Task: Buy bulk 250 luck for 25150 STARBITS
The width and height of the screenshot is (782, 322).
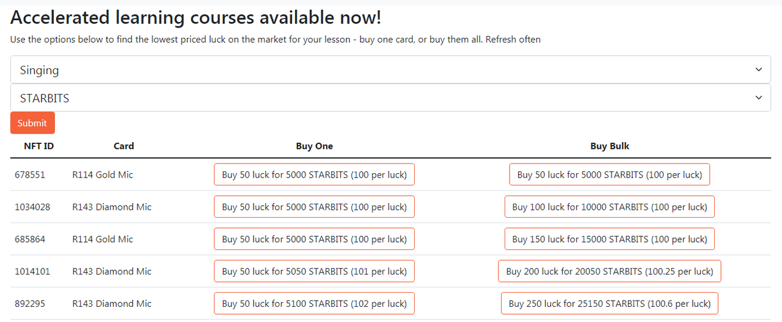Action: pyautogui.click(x=610, y=303)
